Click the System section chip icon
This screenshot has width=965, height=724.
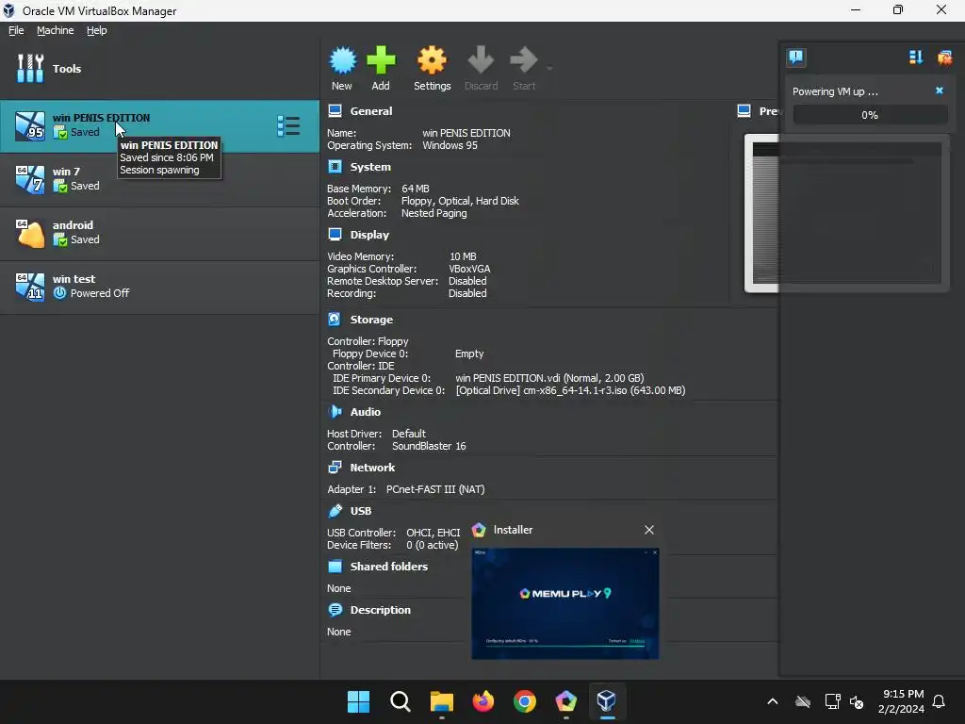tap(335, 167)
